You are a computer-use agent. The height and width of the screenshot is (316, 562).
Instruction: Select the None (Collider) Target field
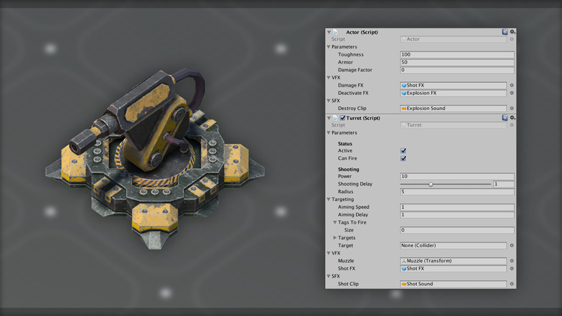[453, 245]
